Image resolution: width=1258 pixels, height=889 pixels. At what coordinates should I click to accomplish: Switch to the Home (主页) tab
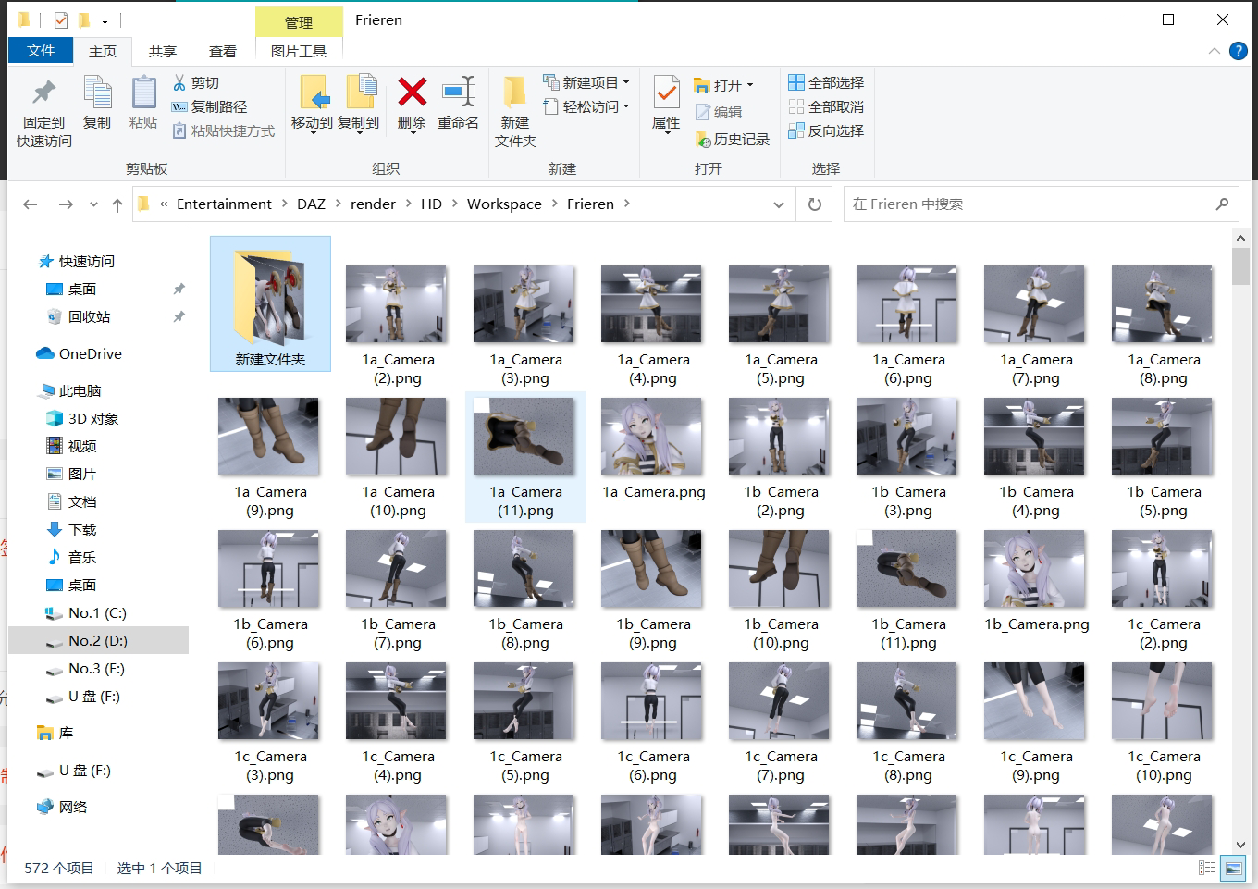[103, 52]
